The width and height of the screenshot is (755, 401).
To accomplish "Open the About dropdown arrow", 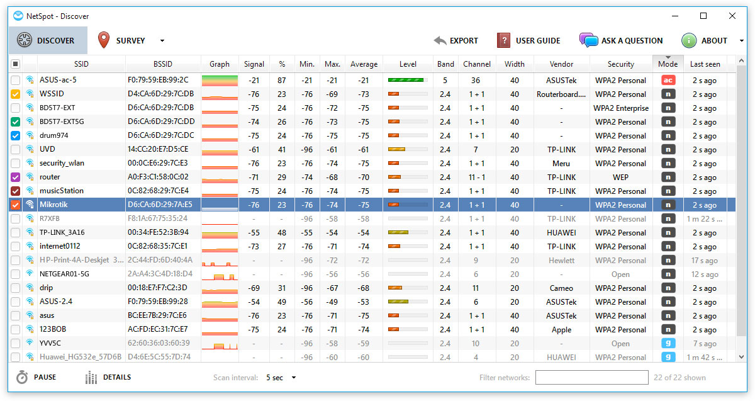I will pyautogui.click(x=741, y=41).
